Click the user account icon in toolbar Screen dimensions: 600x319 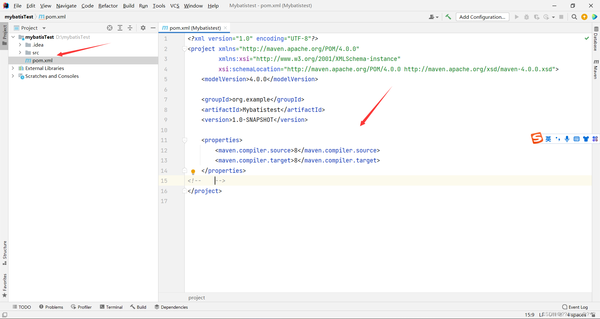click(x=432, y=17)
